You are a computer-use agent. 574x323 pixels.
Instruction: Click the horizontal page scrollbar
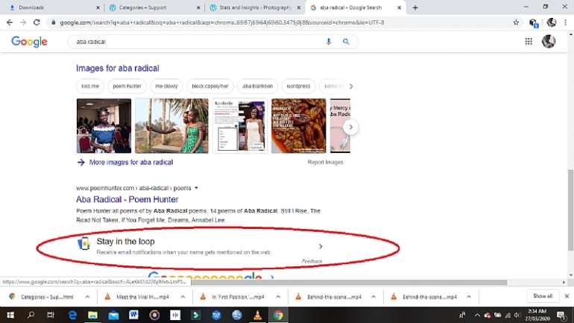[x=349, y=283]
